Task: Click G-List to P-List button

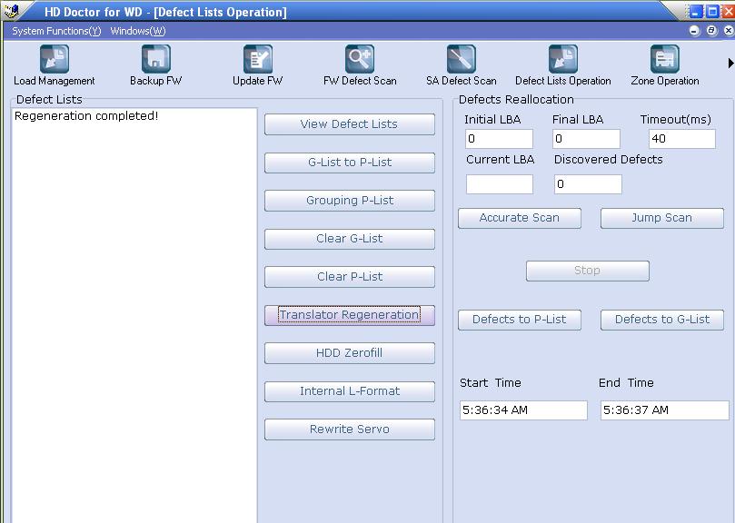Action: (349, 163)
